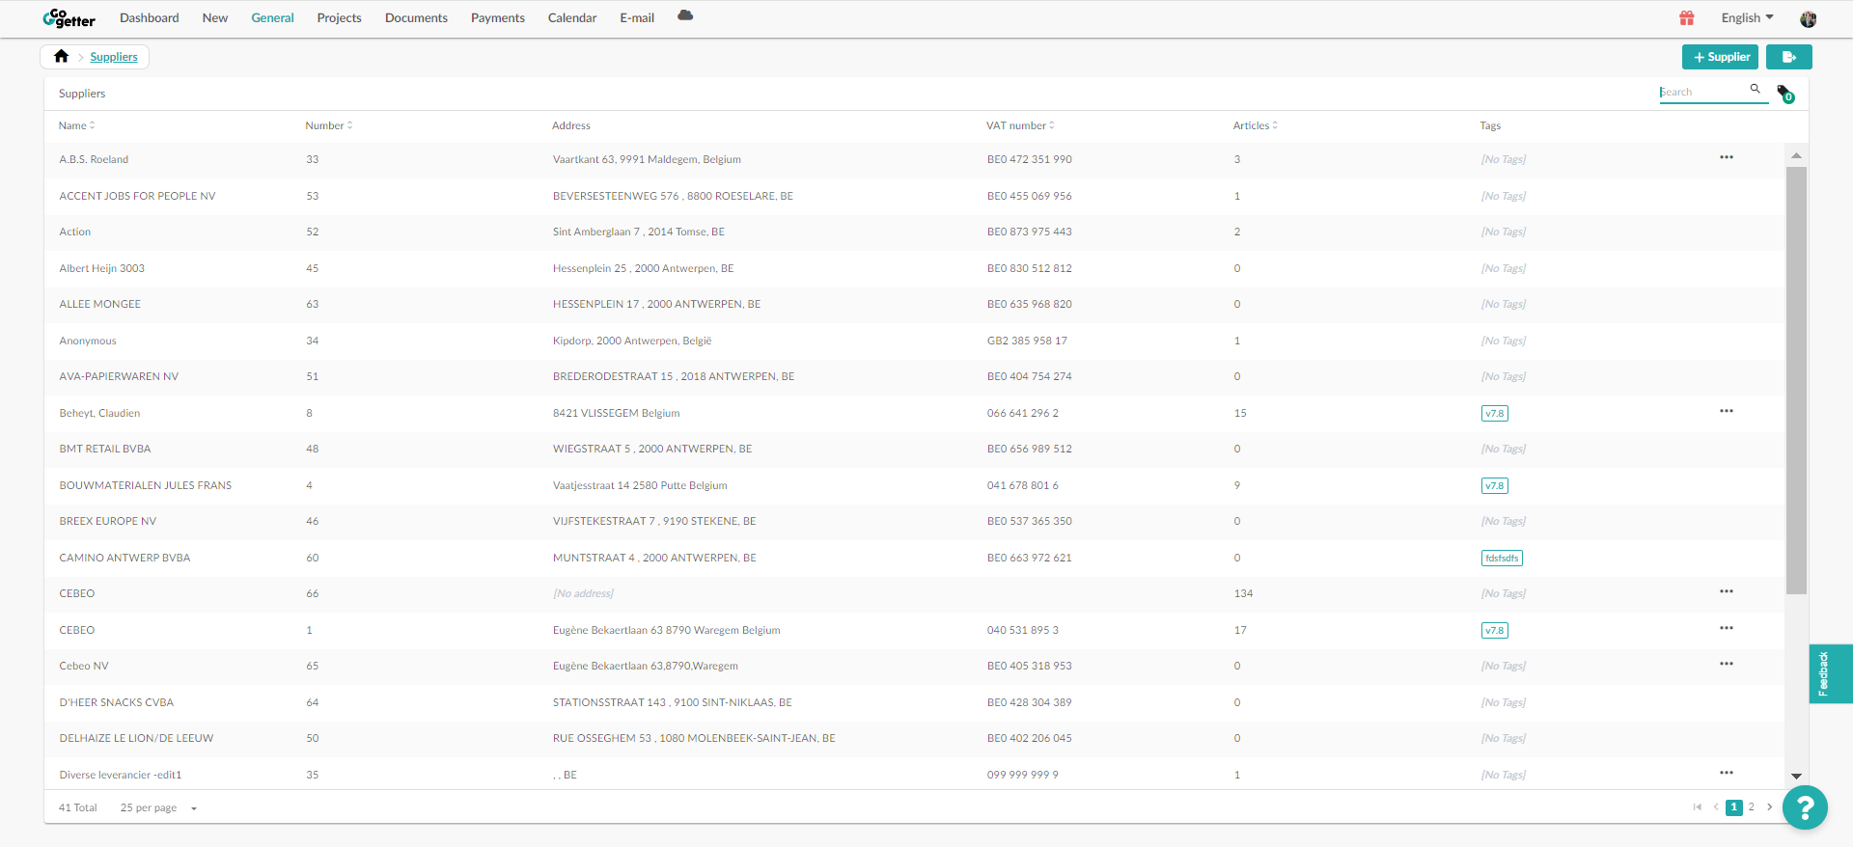Go to page 2
Viewport: 1853px width, 847px height.
1751,807
